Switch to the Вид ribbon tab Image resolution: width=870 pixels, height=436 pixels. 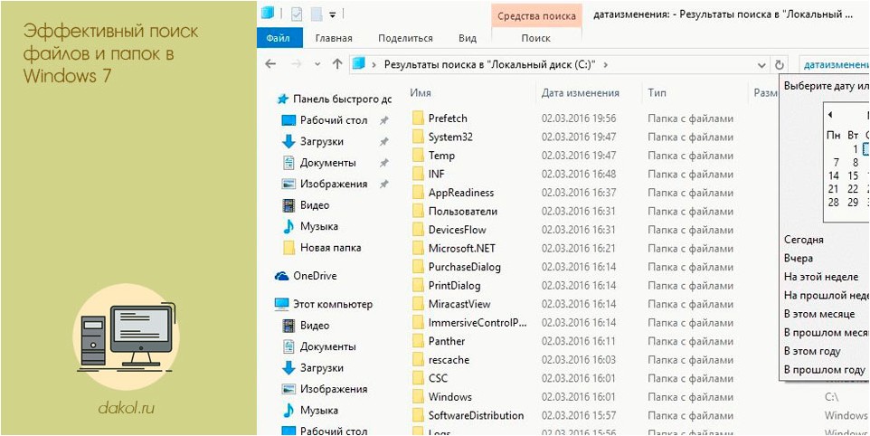coord(468,38)
